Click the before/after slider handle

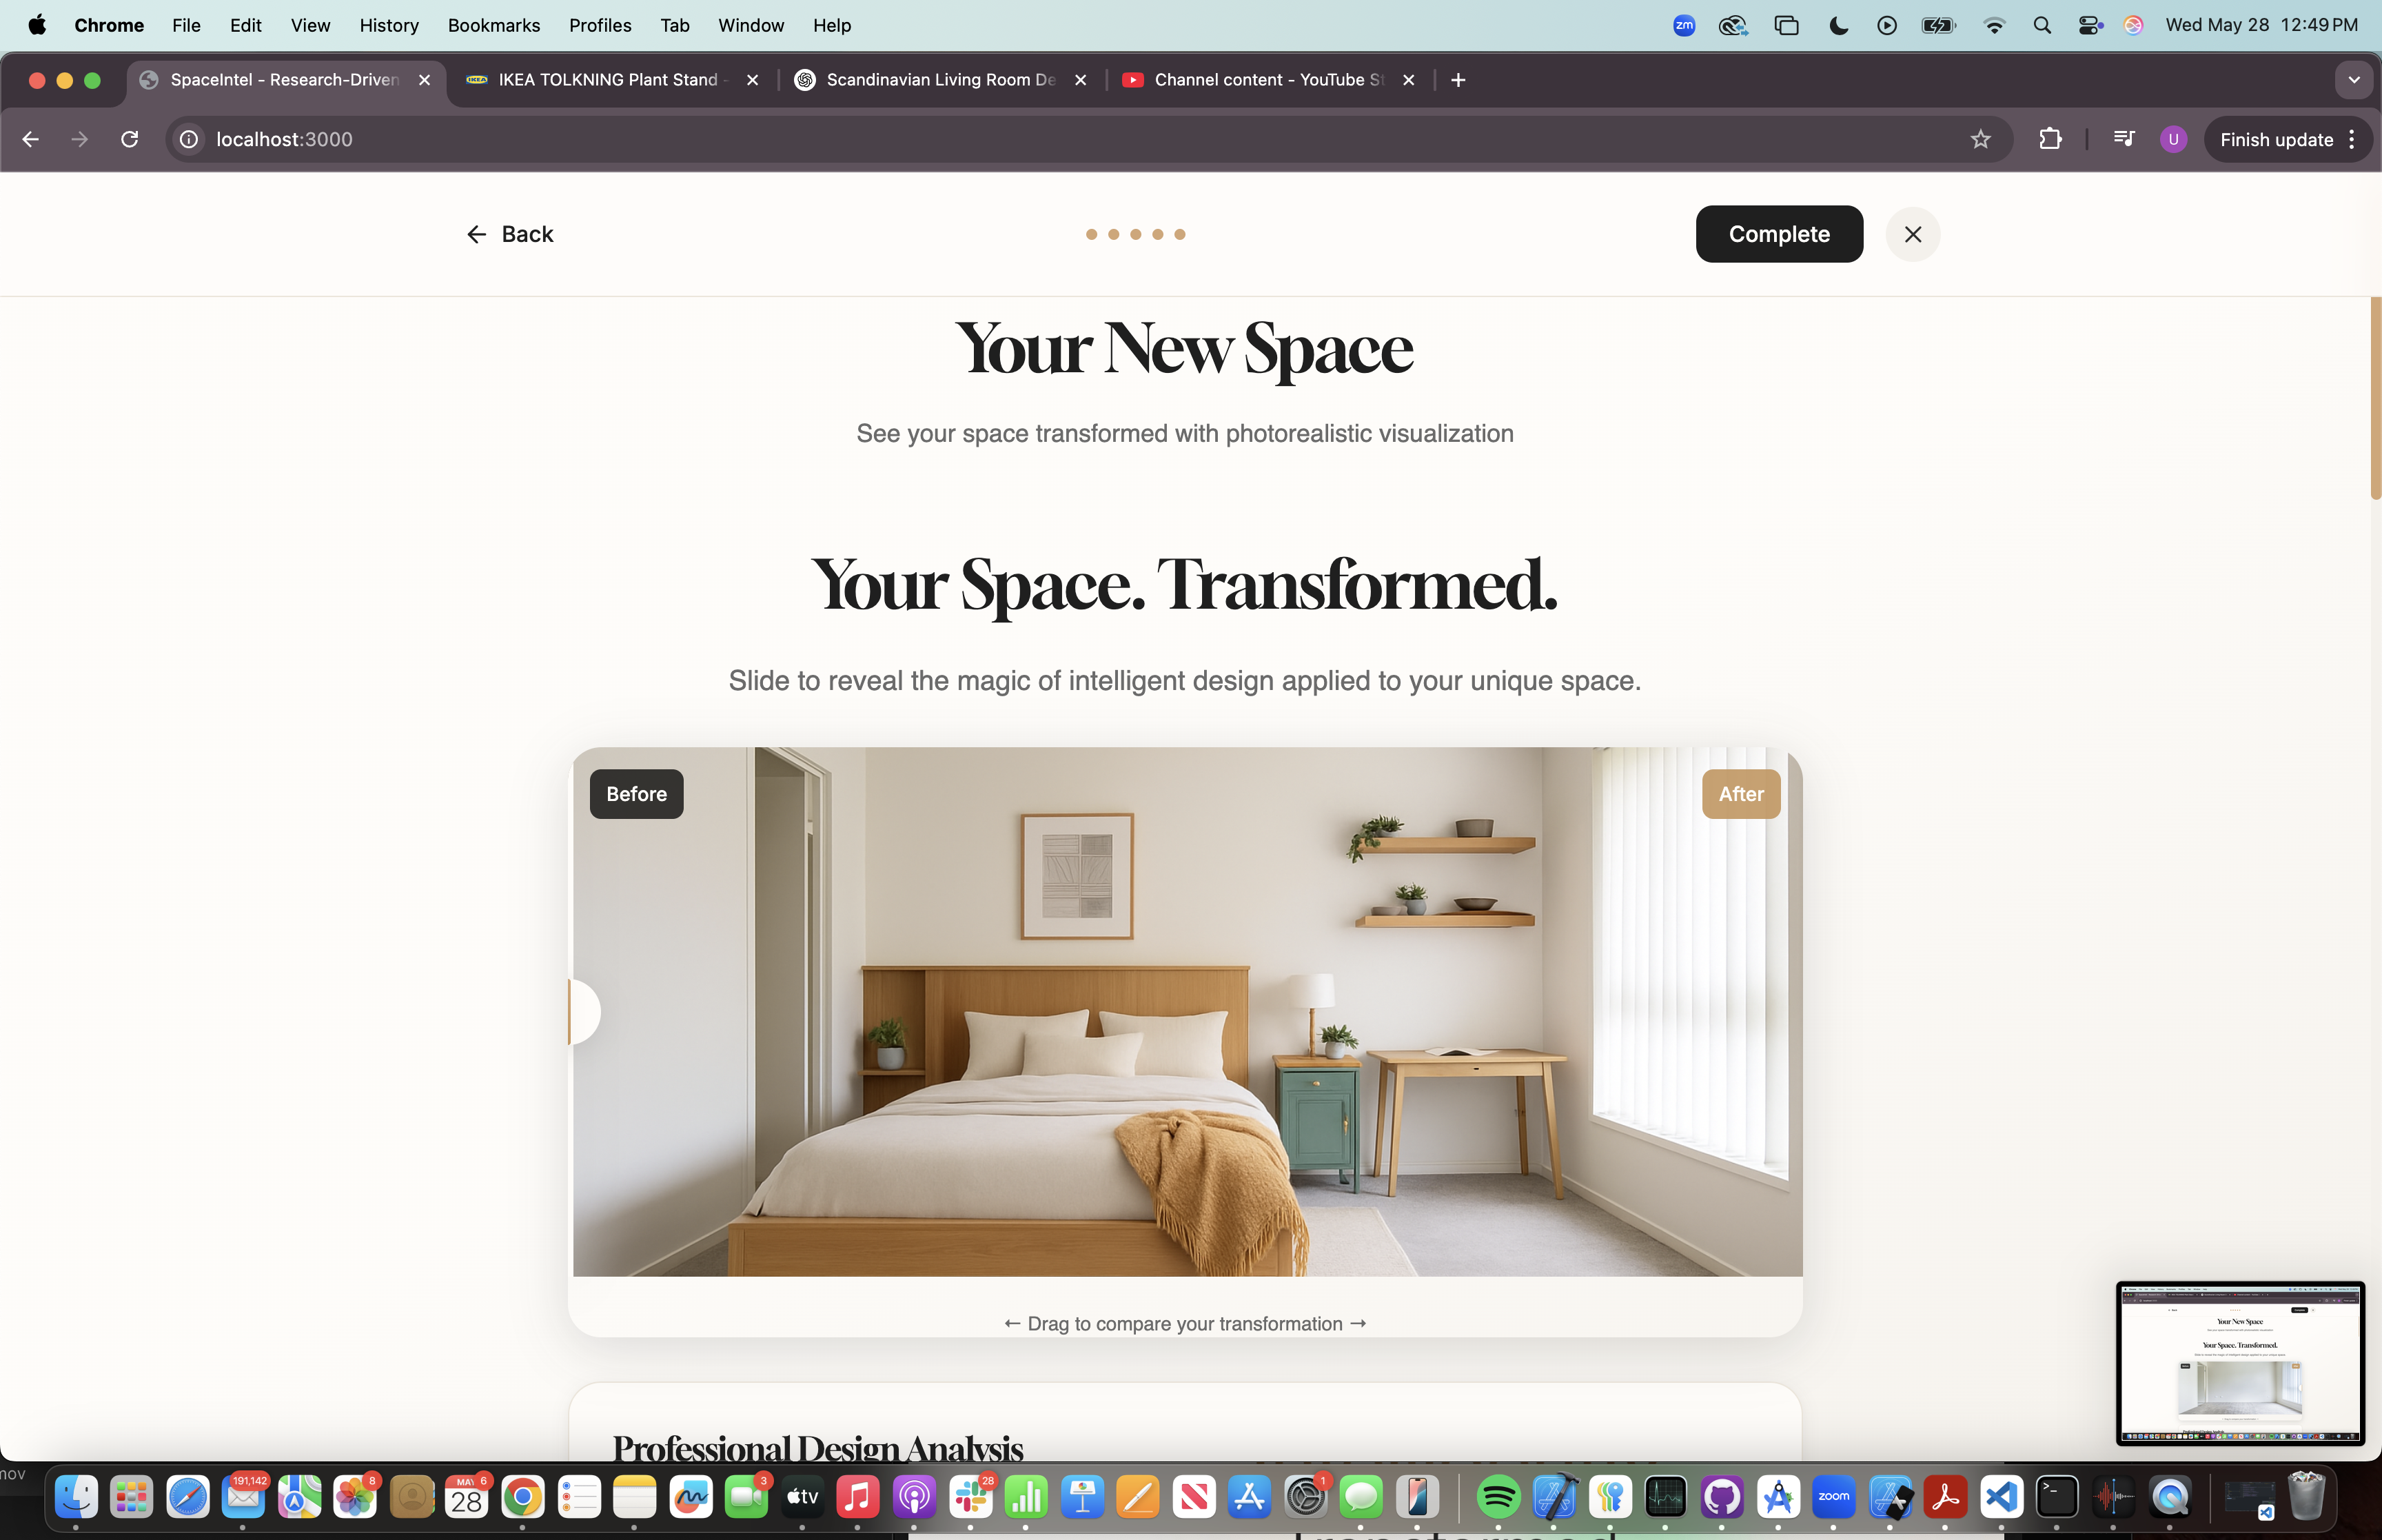coord(584,1011)
